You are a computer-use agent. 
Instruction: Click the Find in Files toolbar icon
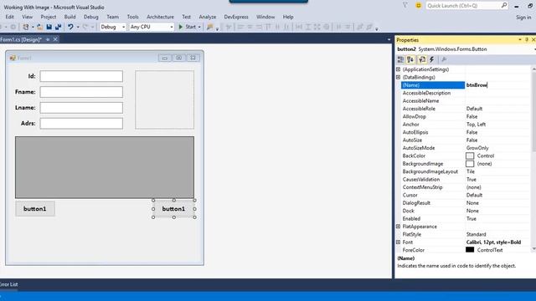210,27
